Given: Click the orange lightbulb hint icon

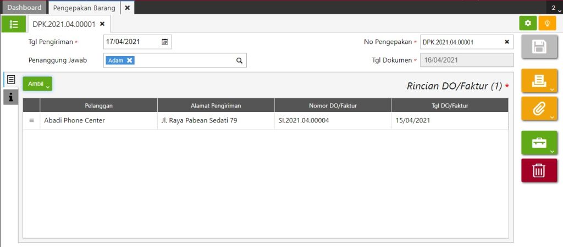Looking at the screenshot, I should (x=547, y=23).
